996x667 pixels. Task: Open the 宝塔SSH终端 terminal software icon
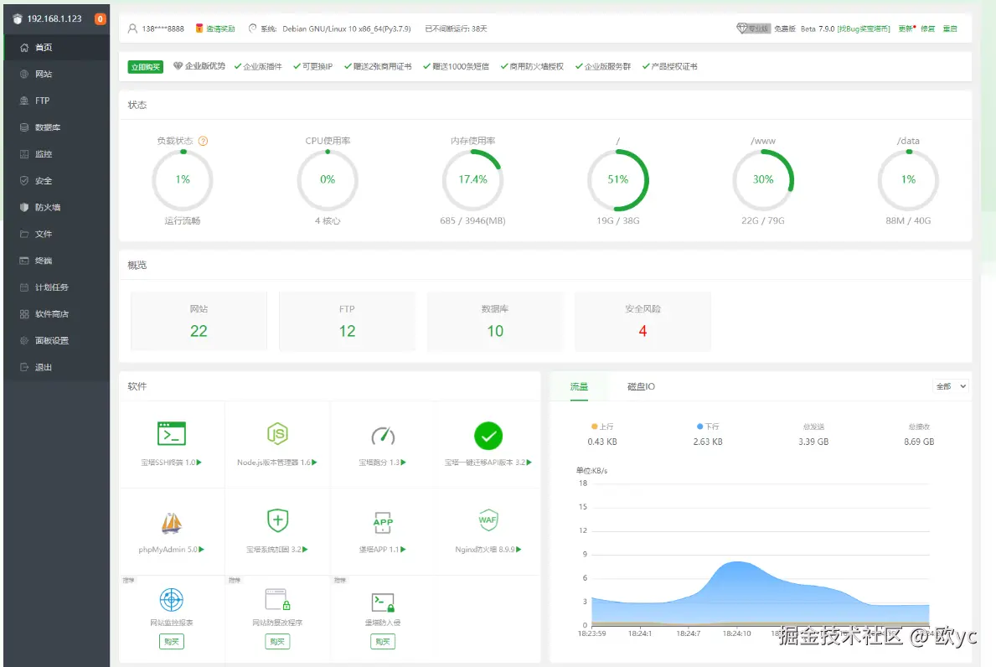pos(172,434)
